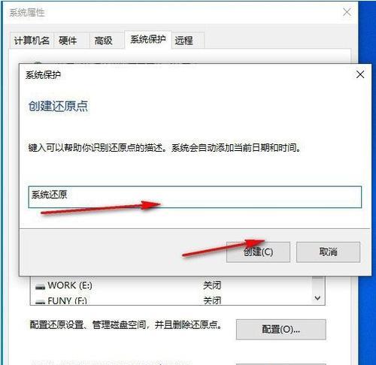Select the 系统保护 tab
Image resolution: width=376 pixels, height=365 pixels.
[x=148, y=39]
